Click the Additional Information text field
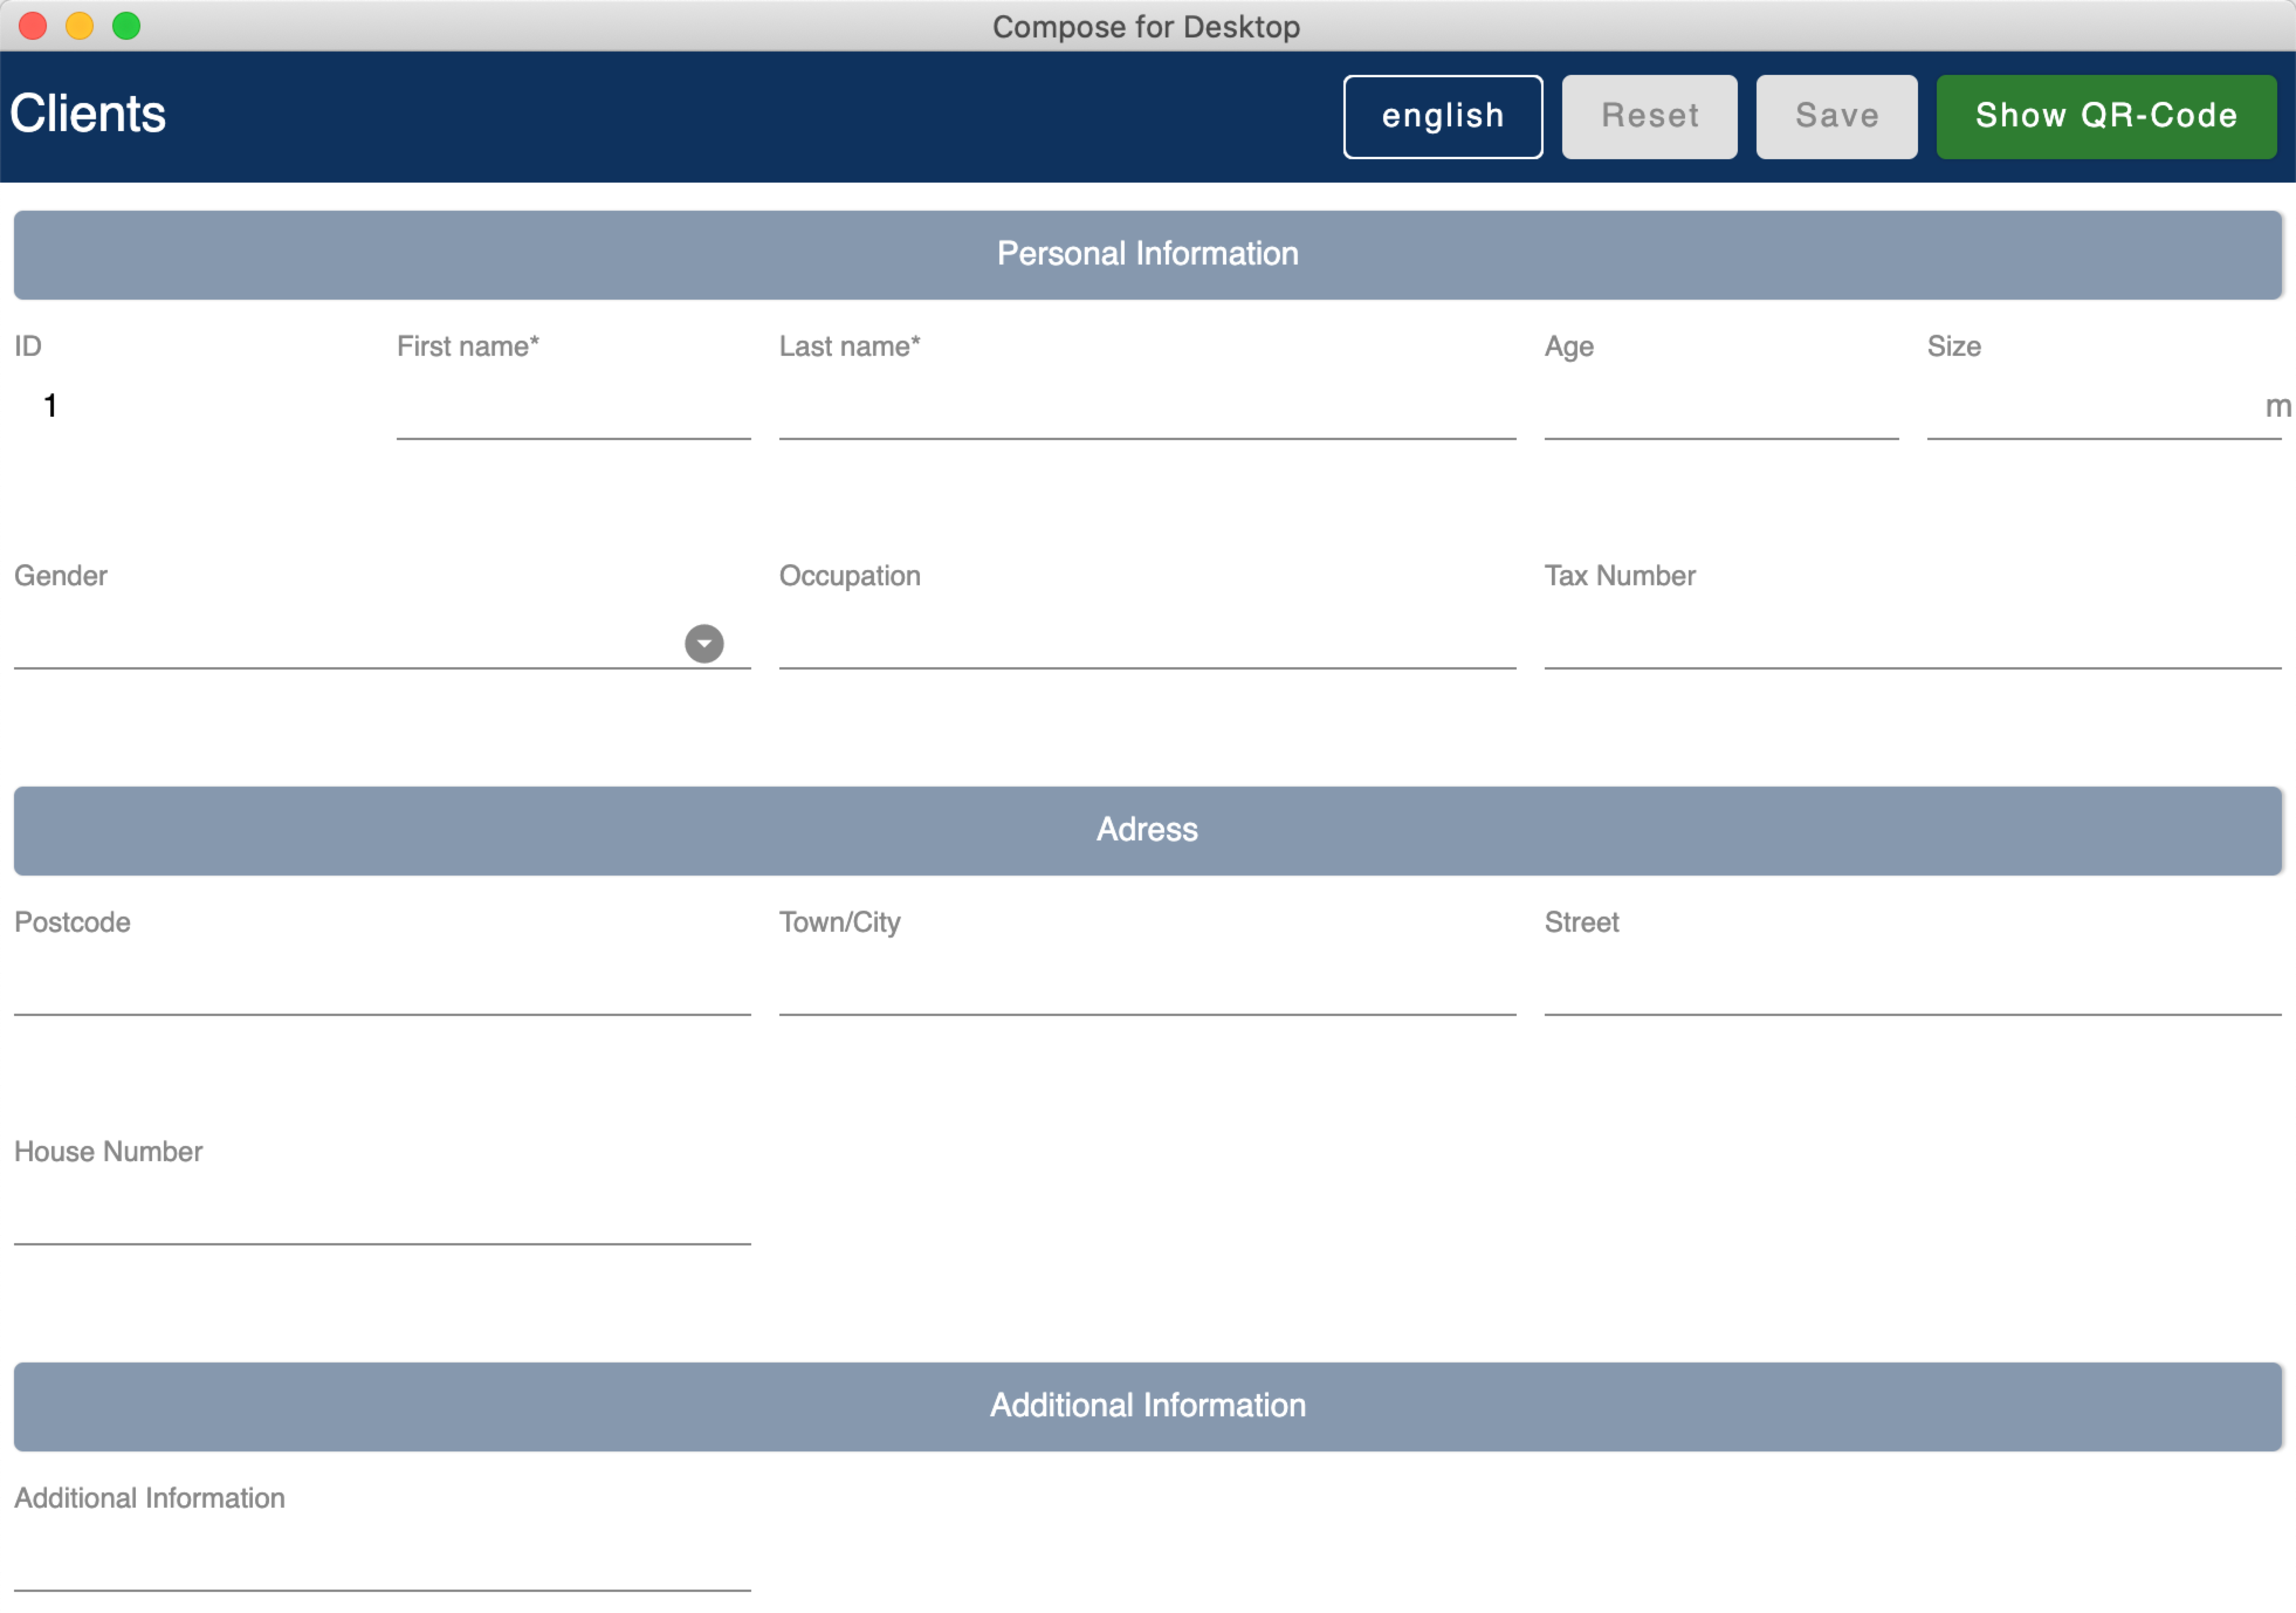 point(382,1560)
